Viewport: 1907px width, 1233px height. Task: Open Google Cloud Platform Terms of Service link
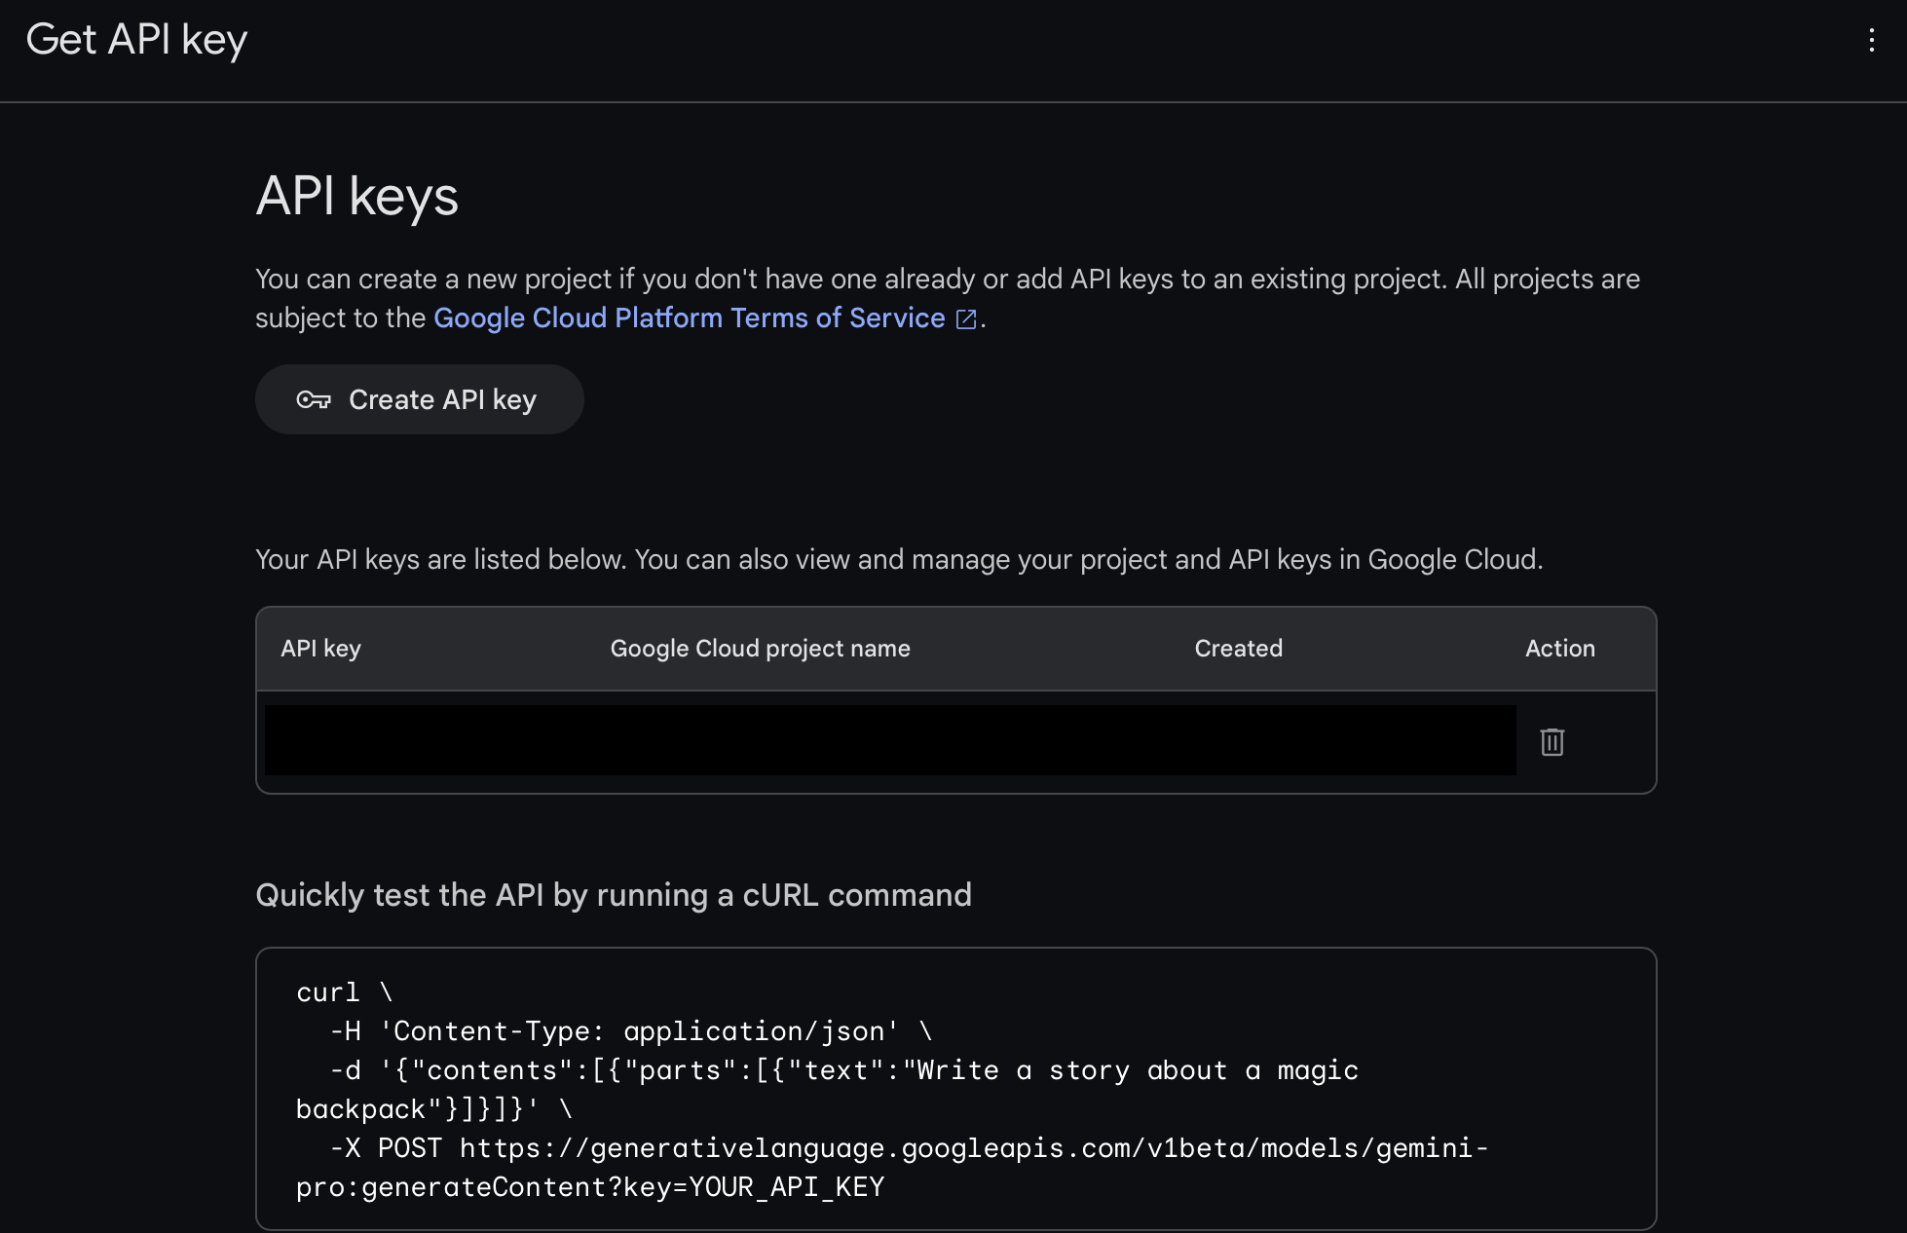(x=689, y=318)
